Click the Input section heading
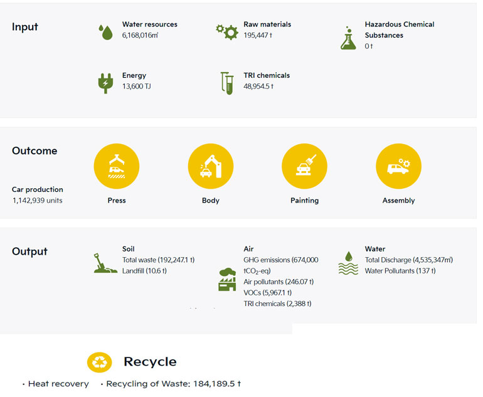Viewport: 483px width, 397px height. pyautogui.click(x=25, y=27)
